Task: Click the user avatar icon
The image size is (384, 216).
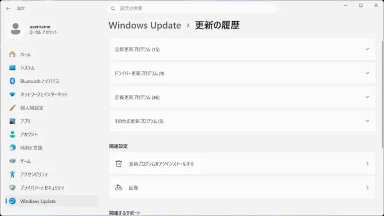Action: (x=15, y=29)
